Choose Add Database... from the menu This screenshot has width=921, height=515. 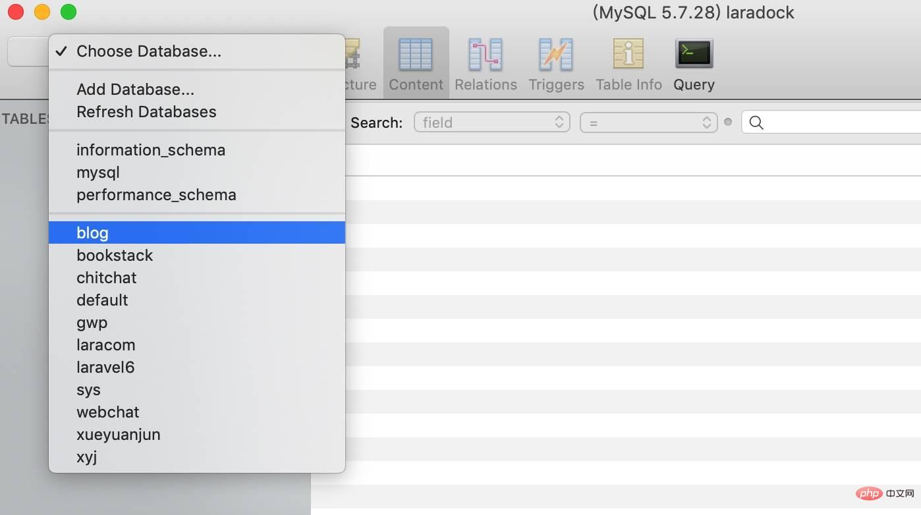point(197,90)
